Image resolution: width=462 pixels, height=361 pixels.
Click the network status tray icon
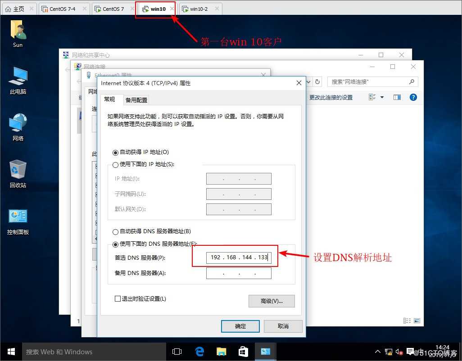point(389,352)
